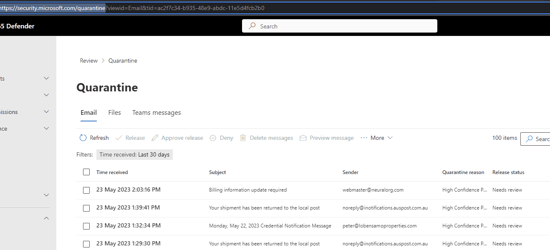Open the Review breadcrumb link
Image resolution: width=550 pixels, height=250 pixels.
click(x=88, y=61)
